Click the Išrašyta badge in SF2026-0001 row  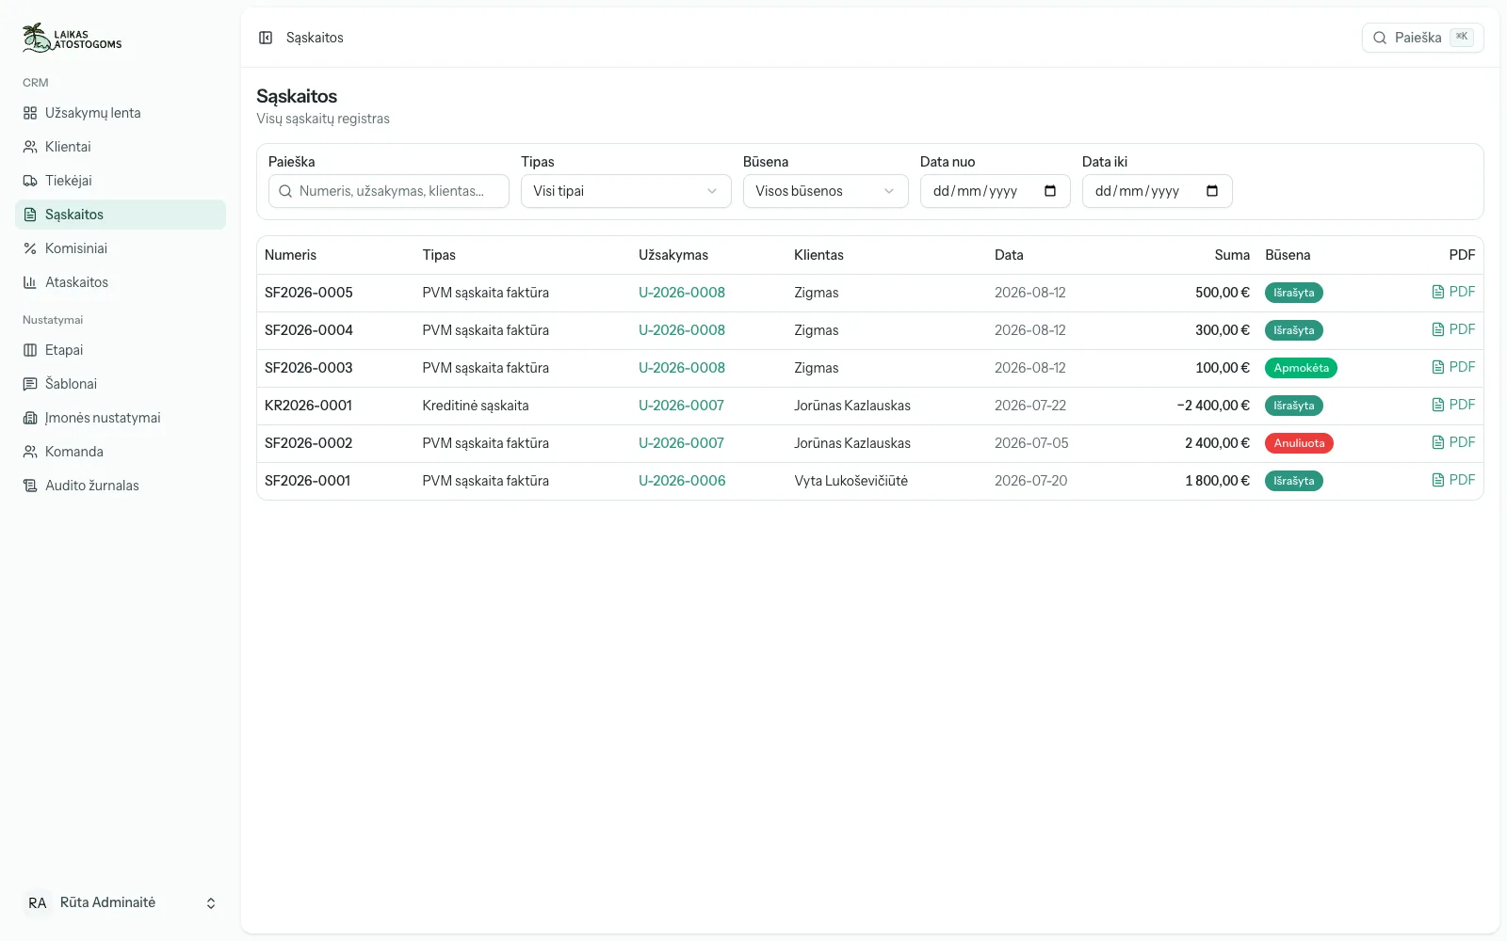point(1294,481)
